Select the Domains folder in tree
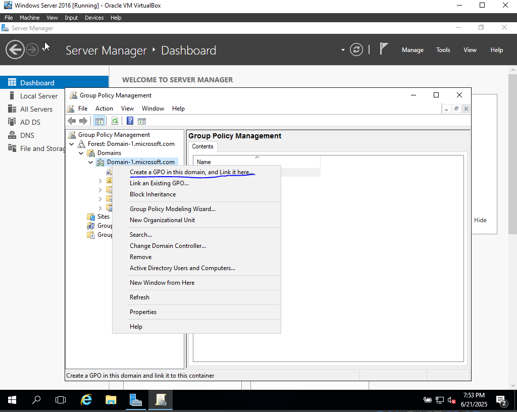Image resolution: width=517 pixels, height=412 pixels. point(109,153)
